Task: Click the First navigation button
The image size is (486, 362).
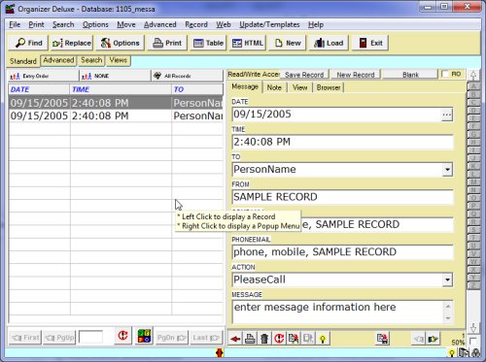Action: point(25,338)
